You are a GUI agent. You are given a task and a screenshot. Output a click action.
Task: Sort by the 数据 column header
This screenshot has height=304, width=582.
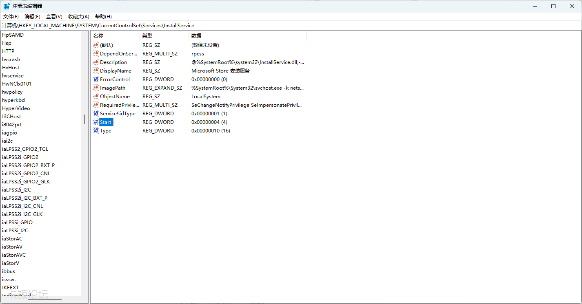[247, 36]
